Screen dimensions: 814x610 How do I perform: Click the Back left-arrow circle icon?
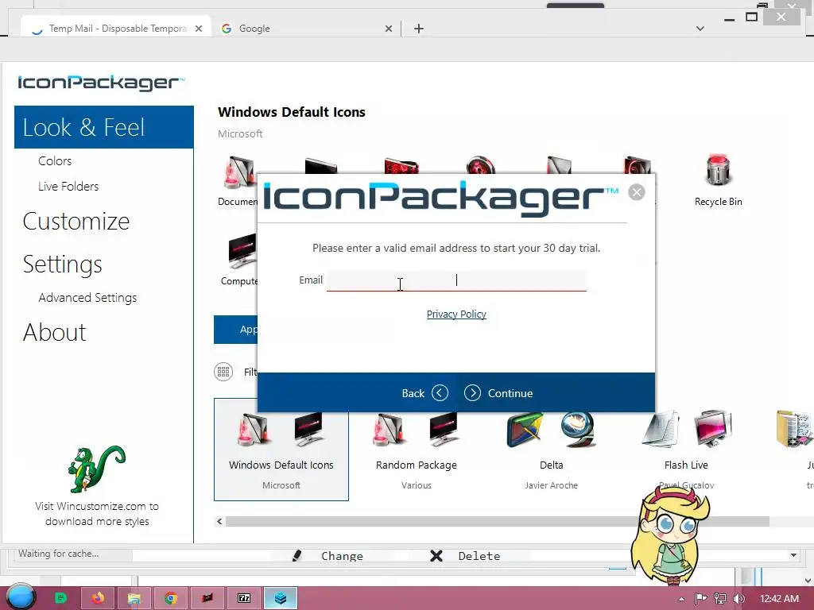point(440,393)
